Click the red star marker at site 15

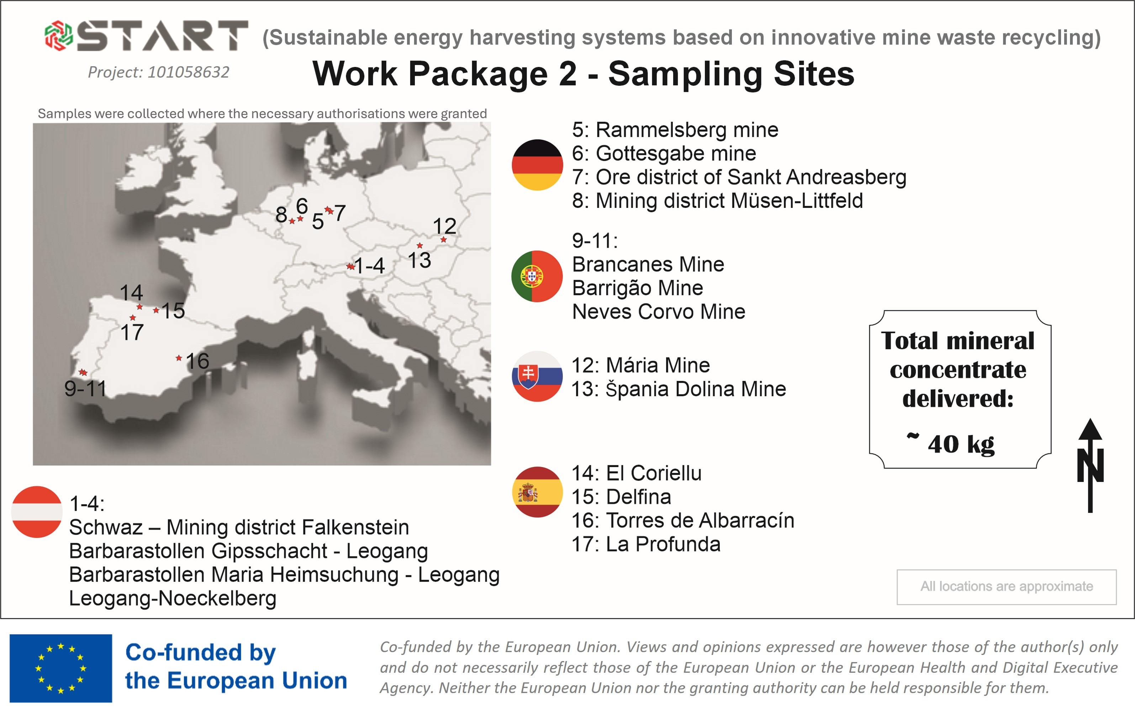coord(156,310)
